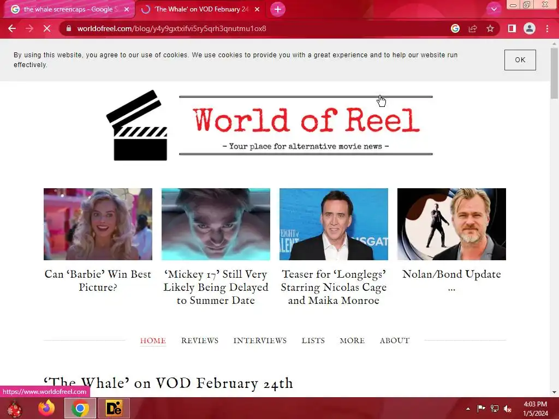559x419 pixels.
Task: Stop loading the page
Action: coord(47,28)
